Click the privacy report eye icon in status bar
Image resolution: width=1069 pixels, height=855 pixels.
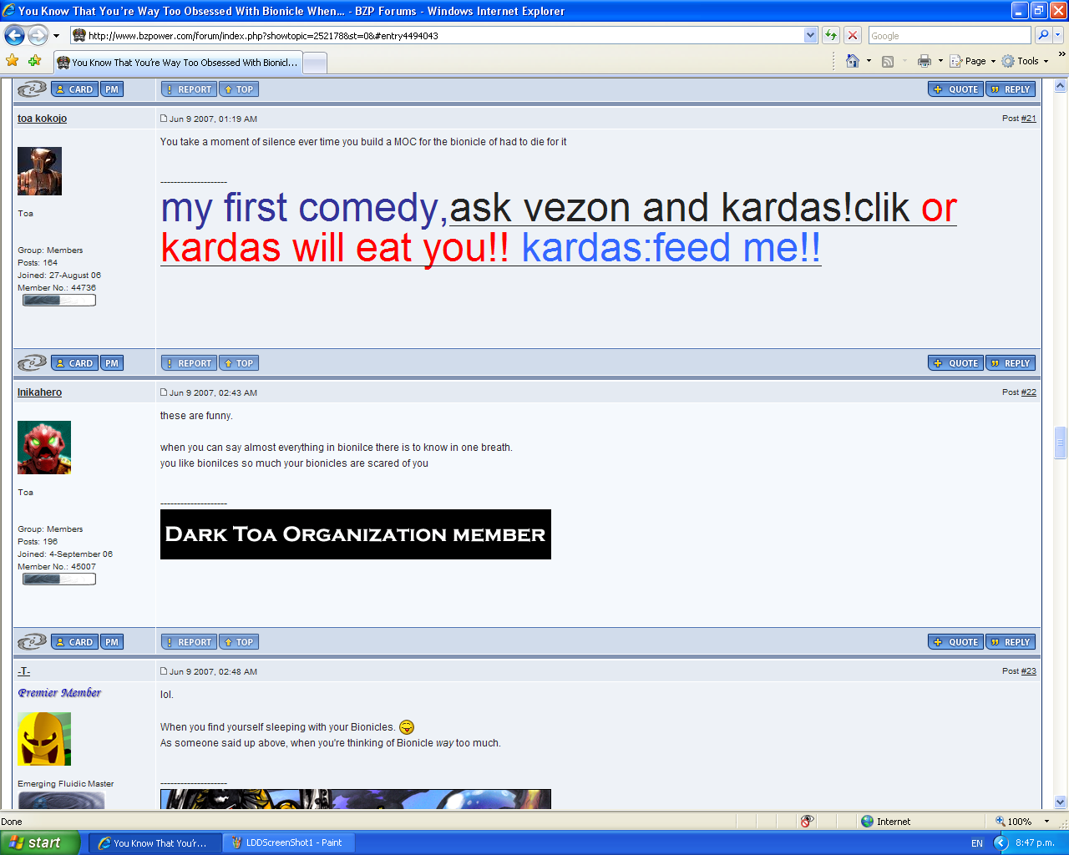pyautogui.click(x=807, y=822)
